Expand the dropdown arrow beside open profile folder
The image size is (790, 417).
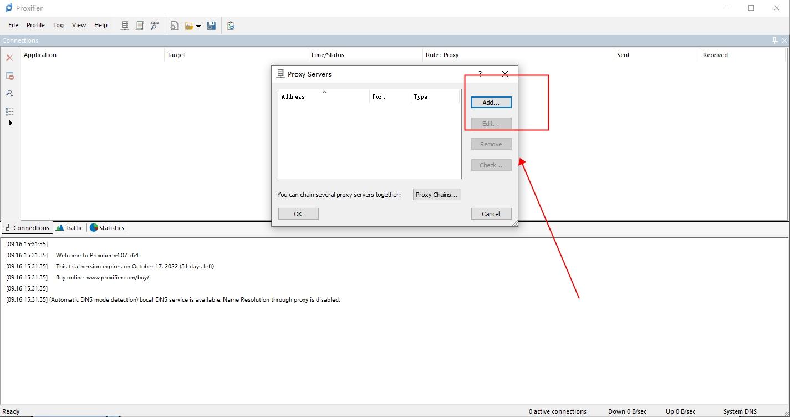tap(198, 26)
